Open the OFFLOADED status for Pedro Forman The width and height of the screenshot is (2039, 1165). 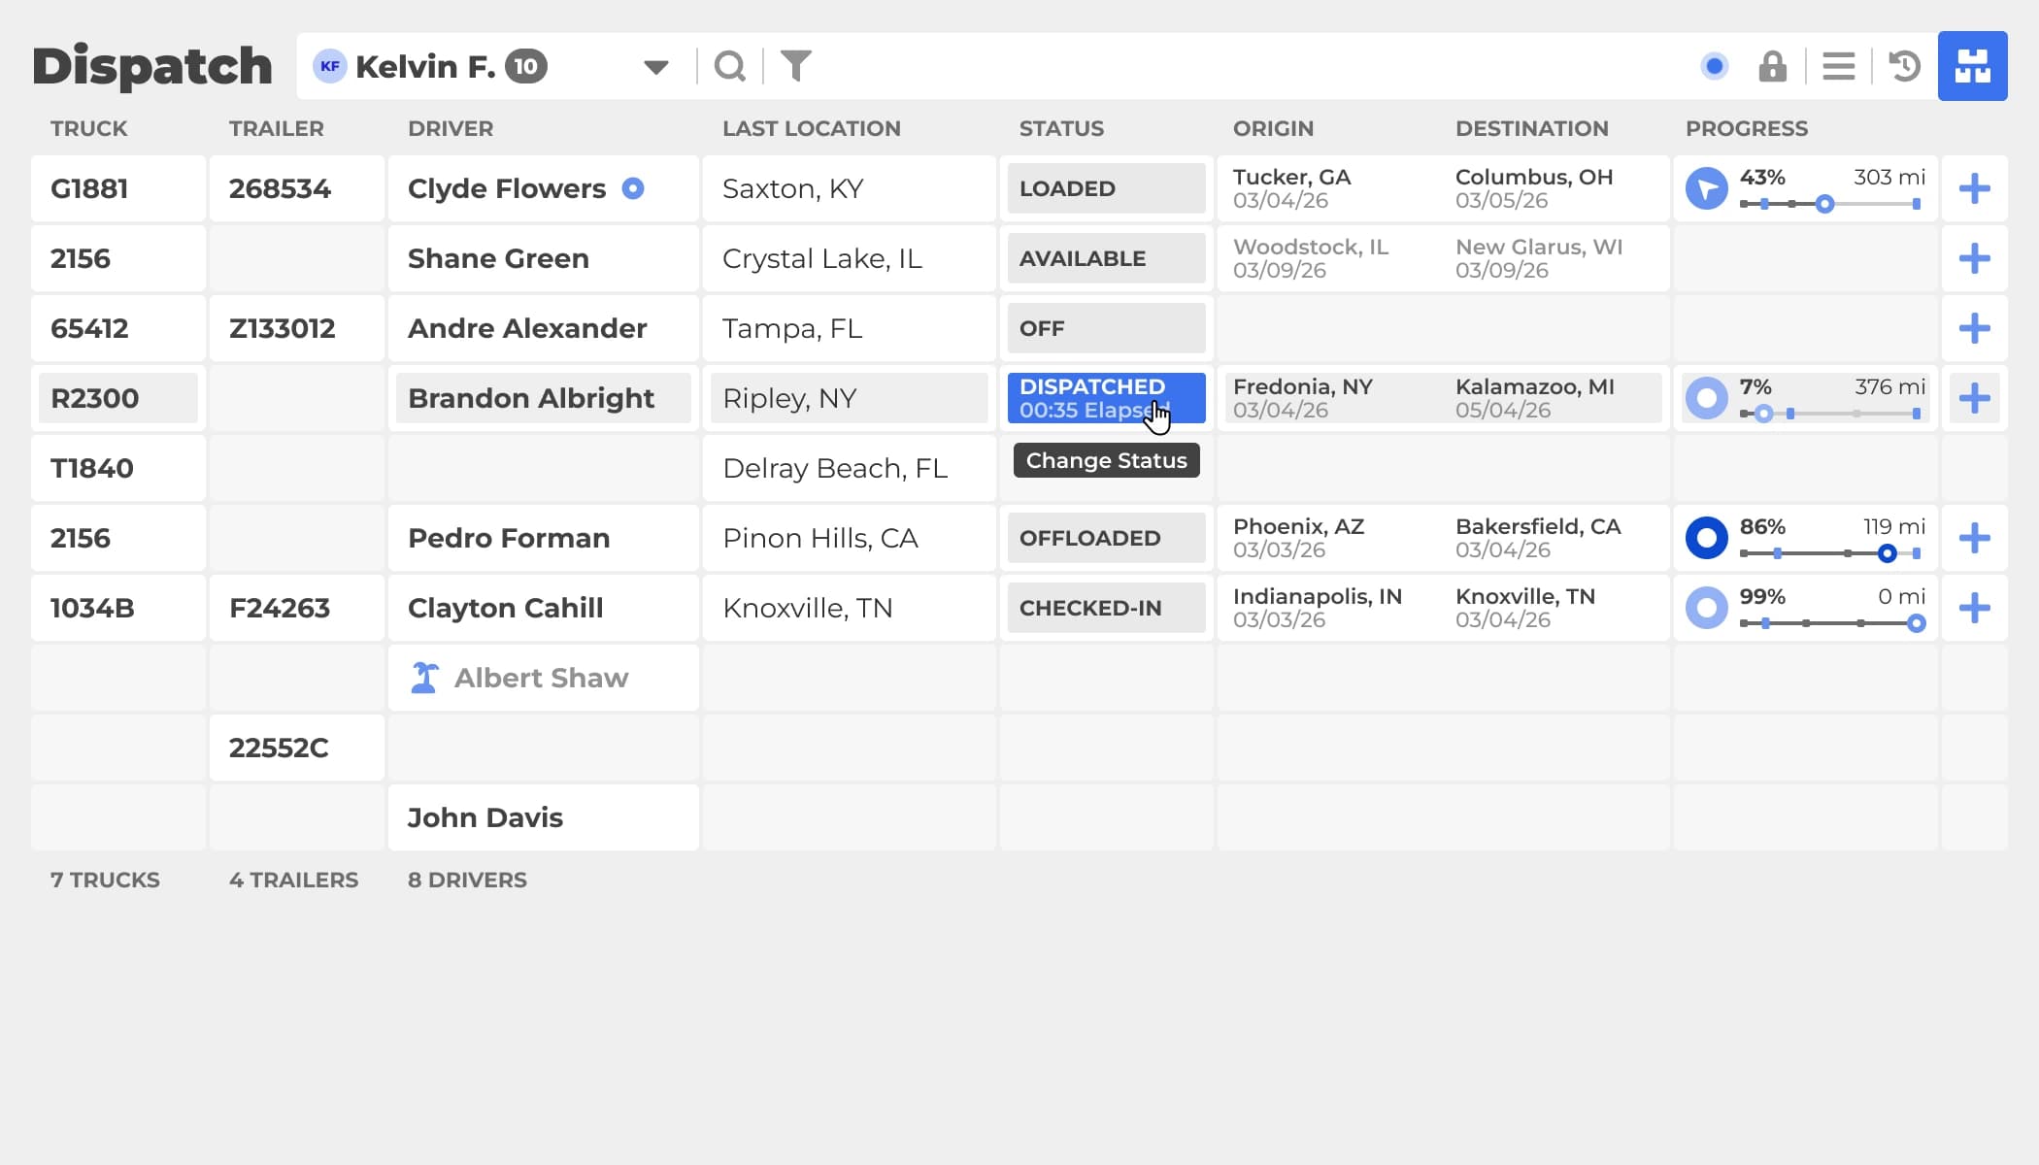(1107, 538)
